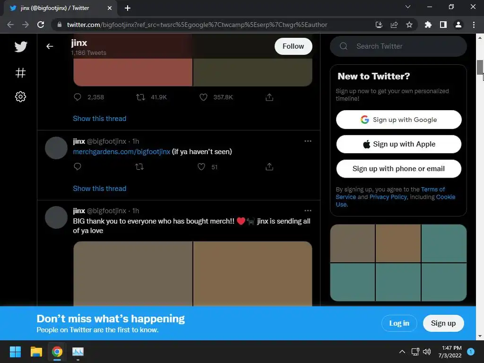Show hidden system tray icons

click(x=402, y=352)
